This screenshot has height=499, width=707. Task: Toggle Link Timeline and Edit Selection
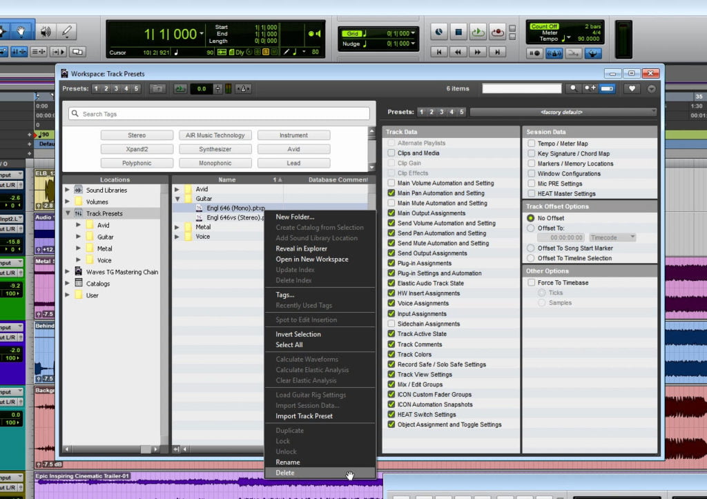(19, 52)
